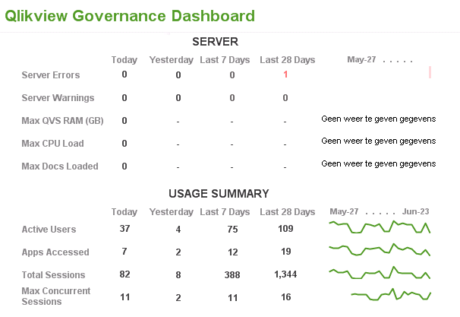Click Server Errors Today value

124,74
